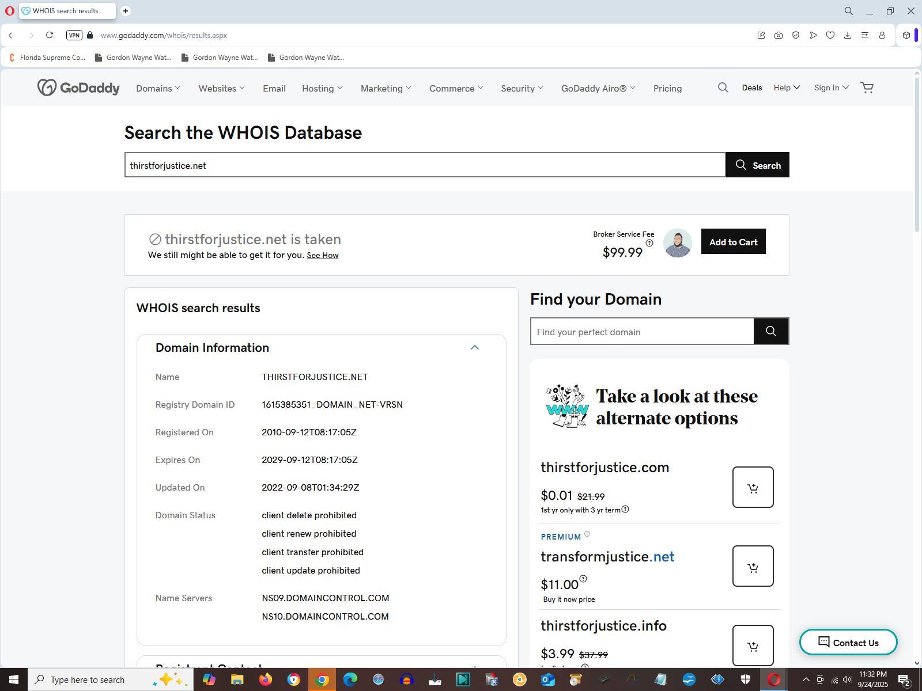Image resolution: width=922 pixels, height=691 pixels.
Task: Add transformjustice.net to cart
Action: tap(753, 566)
